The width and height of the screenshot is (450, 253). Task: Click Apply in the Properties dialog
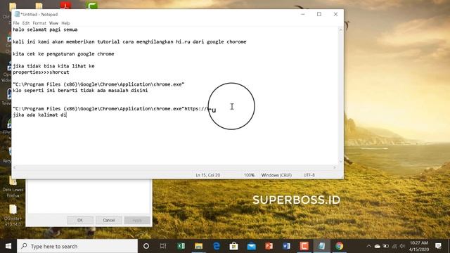pyautogui.click(x=137, y=220)
